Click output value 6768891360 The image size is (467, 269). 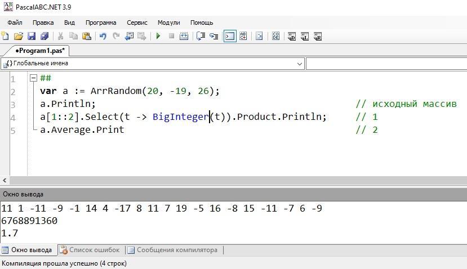(x=29, y=221)
